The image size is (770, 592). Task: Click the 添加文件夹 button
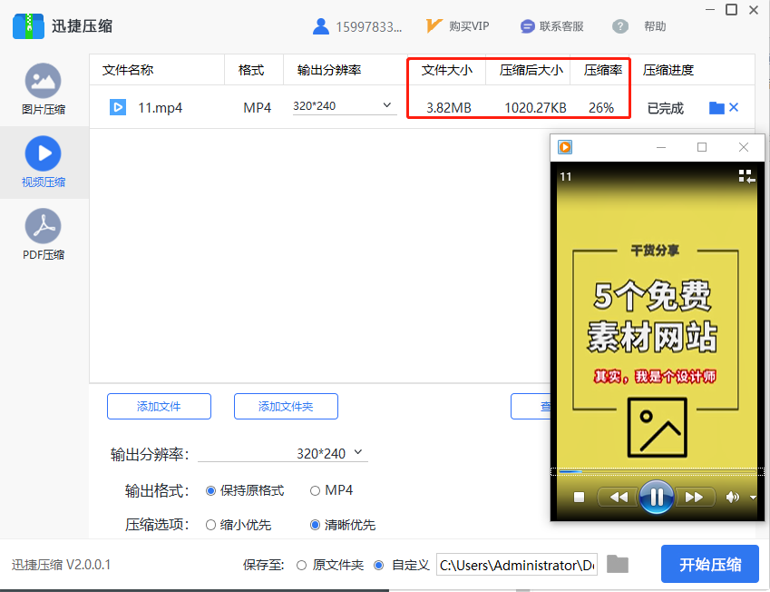click(286, 406)
